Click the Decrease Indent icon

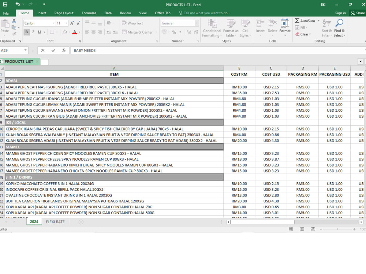click(109, 32)
